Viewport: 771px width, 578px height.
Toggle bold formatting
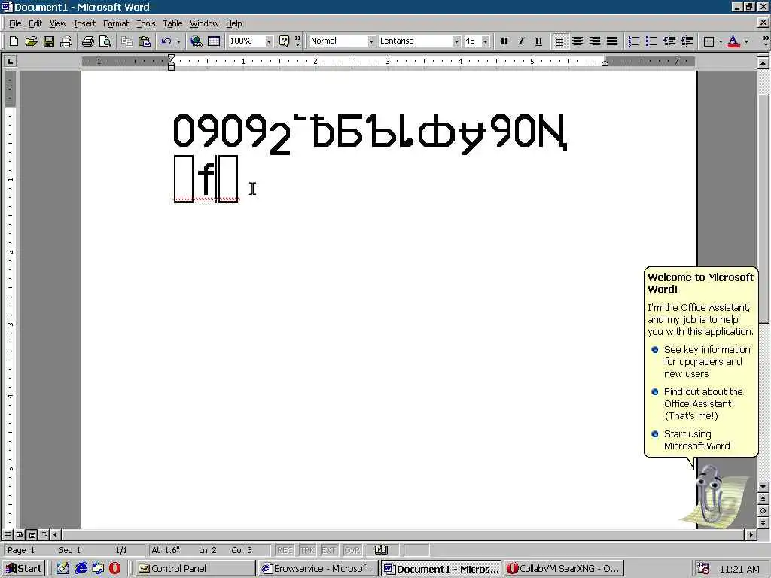504,41
